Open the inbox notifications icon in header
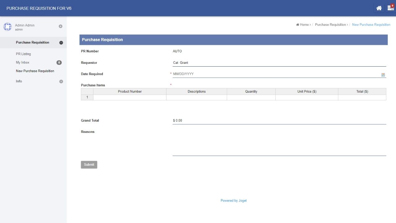Screen dimensions: 396x223 (x=390, y=8)
